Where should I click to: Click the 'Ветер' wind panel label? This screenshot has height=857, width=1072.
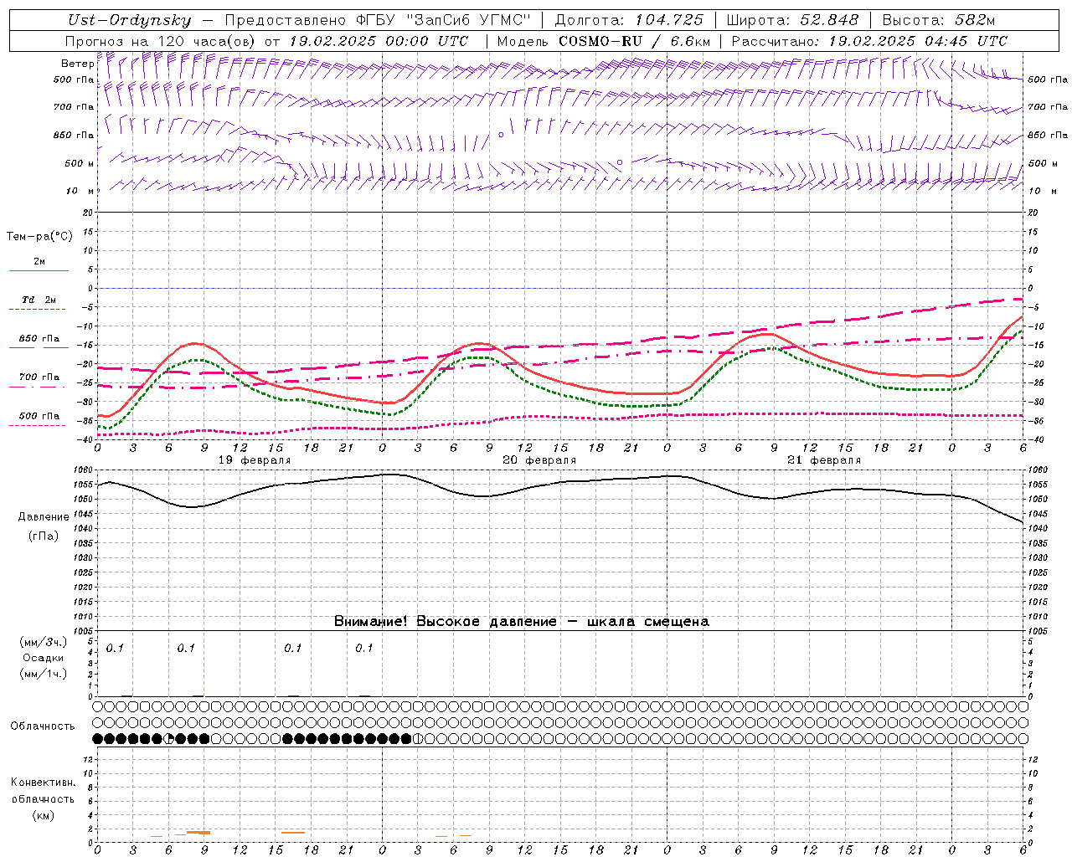77,64
